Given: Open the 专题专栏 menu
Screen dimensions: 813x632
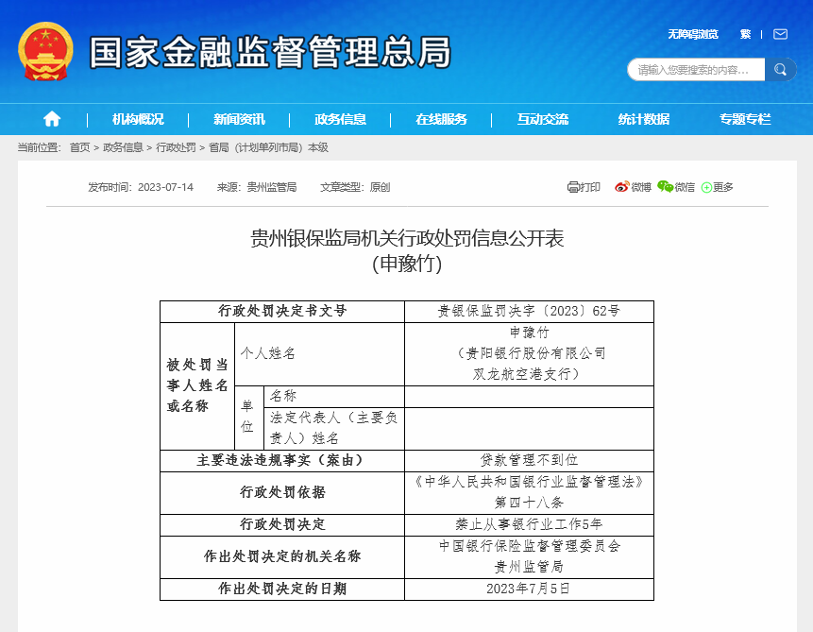Looking at the screenshot, I should tap(745, 119).
